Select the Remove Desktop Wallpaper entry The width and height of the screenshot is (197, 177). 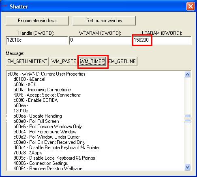[x=49, y=169]
